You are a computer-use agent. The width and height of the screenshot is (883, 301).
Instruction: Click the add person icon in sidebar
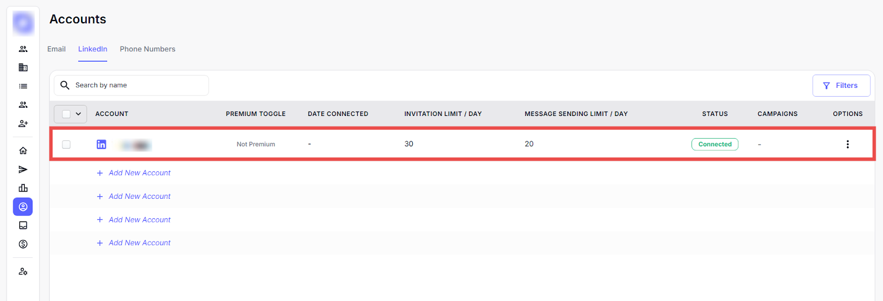coord(23,124)
